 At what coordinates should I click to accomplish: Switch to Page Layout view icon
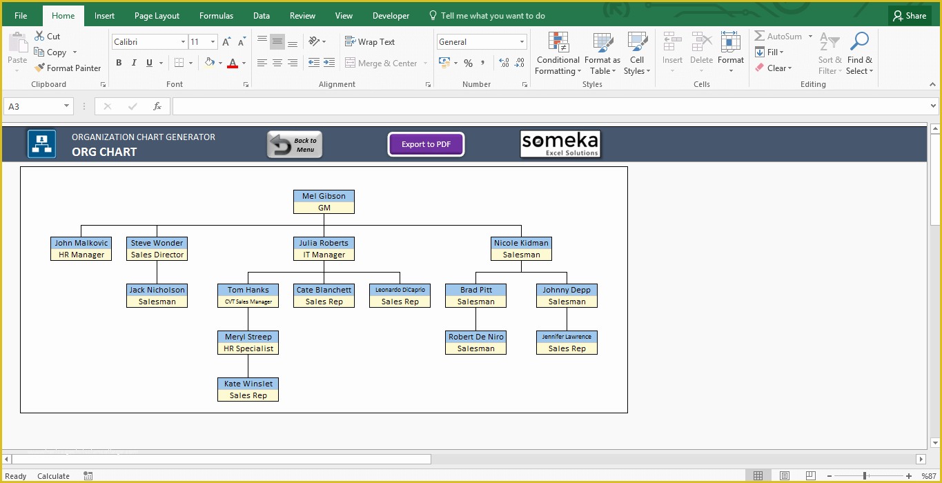pos(784,476)
